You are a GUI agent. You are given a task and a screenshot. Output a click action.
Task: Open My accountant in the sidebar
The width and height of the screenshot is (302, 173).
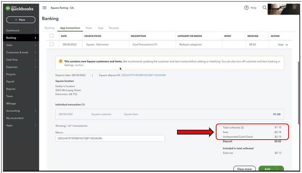click(x=15, y=118)
